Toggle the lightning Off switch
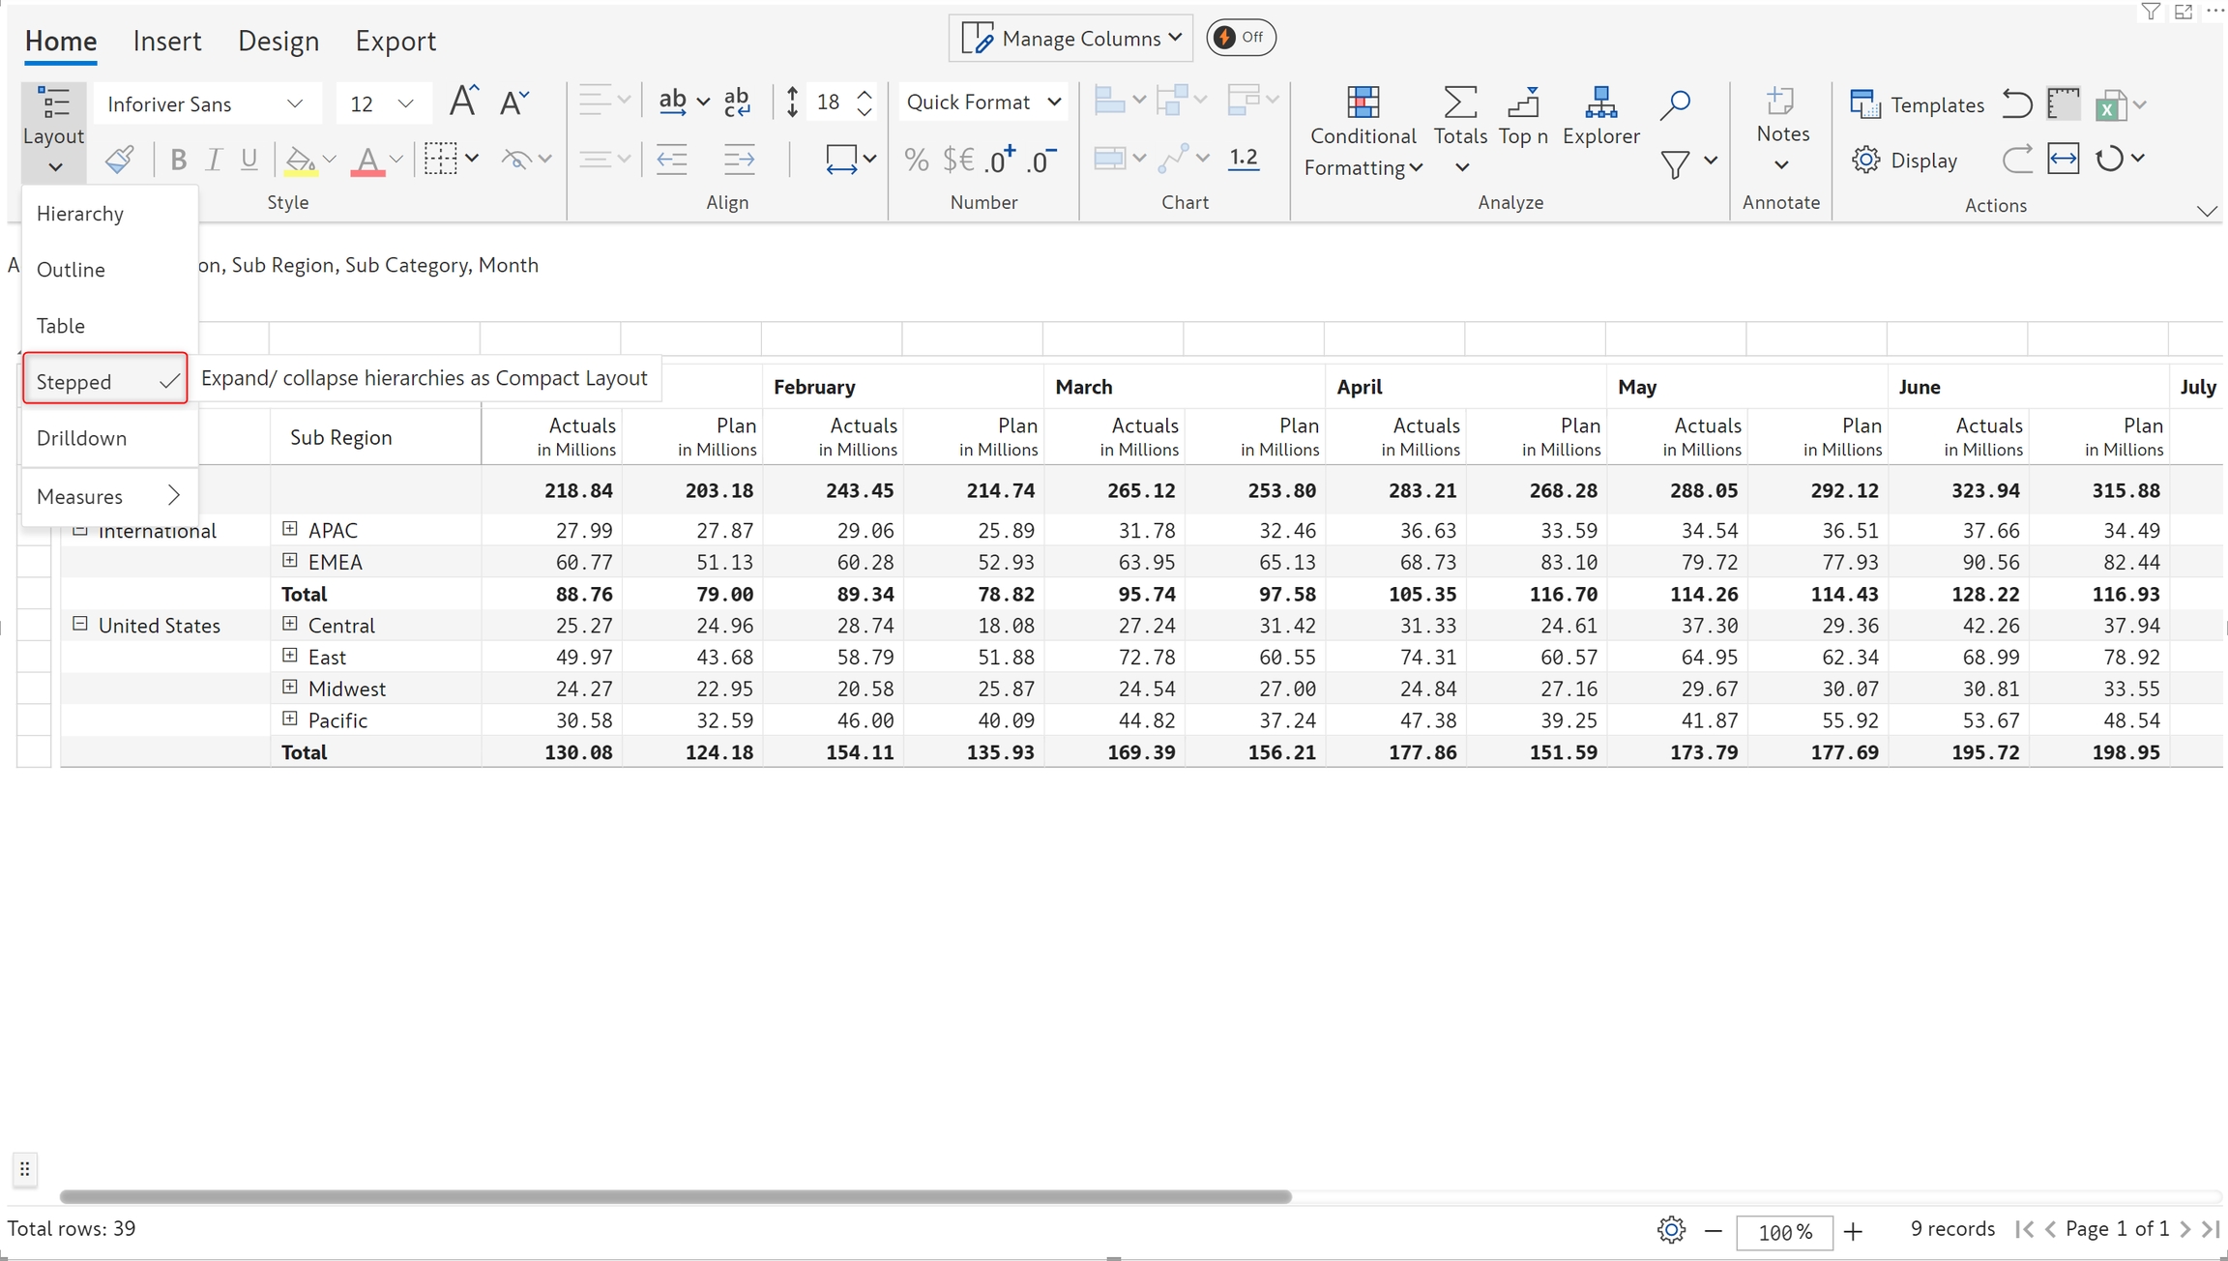 click(1241, 38)
